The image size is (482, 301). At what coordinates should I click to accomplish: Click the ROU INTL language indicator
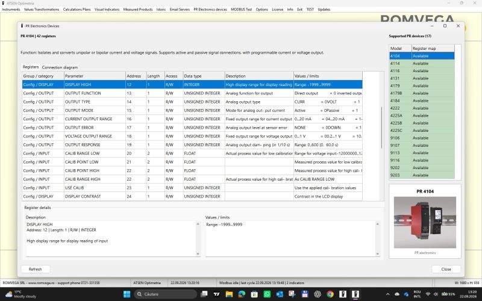(x=417, y=294)
